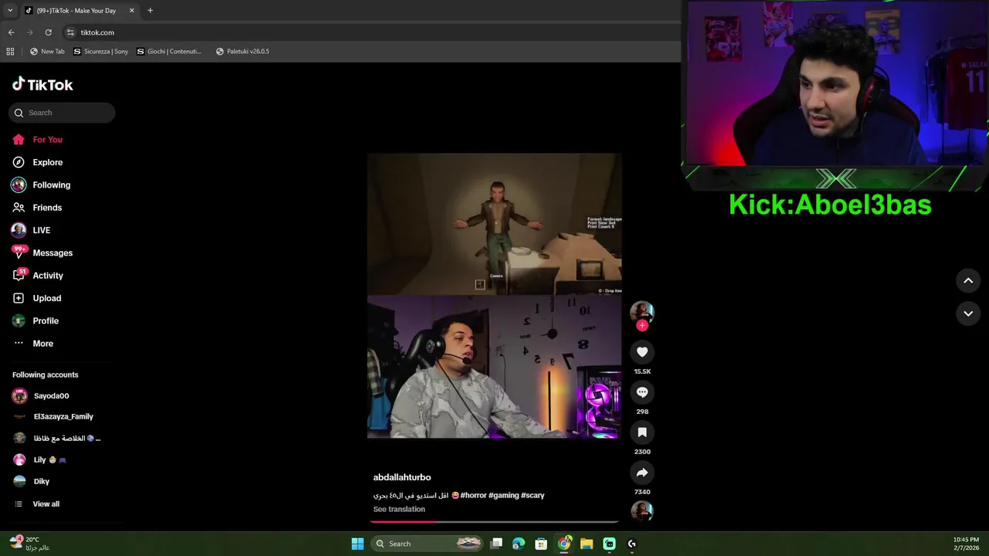Click the TikTok logo
Screen dimensions: 989x556
click(x=42, y=84)
